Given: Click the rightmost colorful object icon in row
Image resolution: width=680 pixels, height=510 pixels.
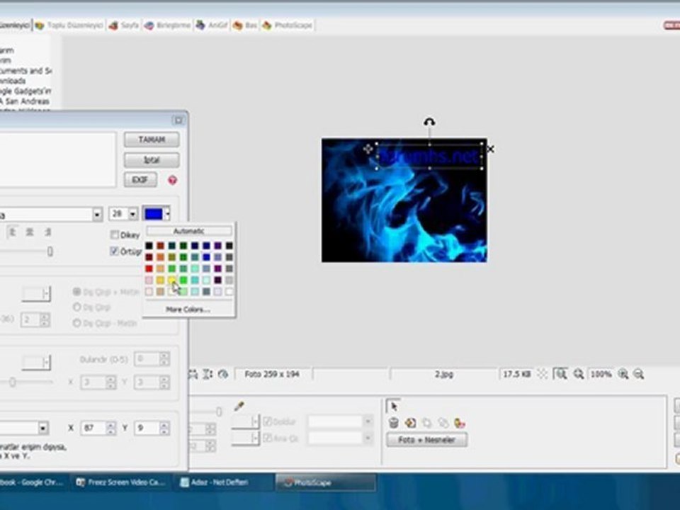Looking at the screenshot, I should (460, 423).
